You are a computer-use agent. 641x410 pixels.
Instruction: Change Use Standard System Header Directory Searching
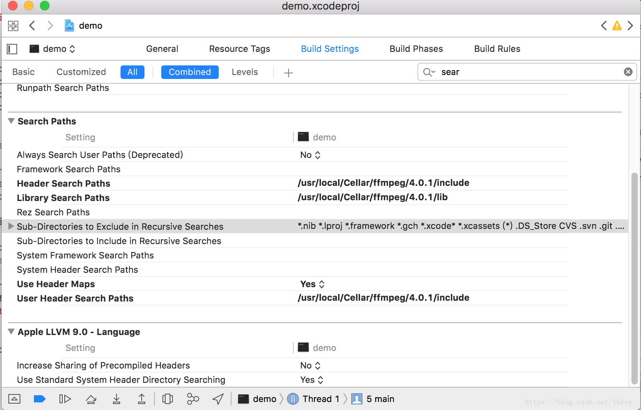(x=312, y=380)
